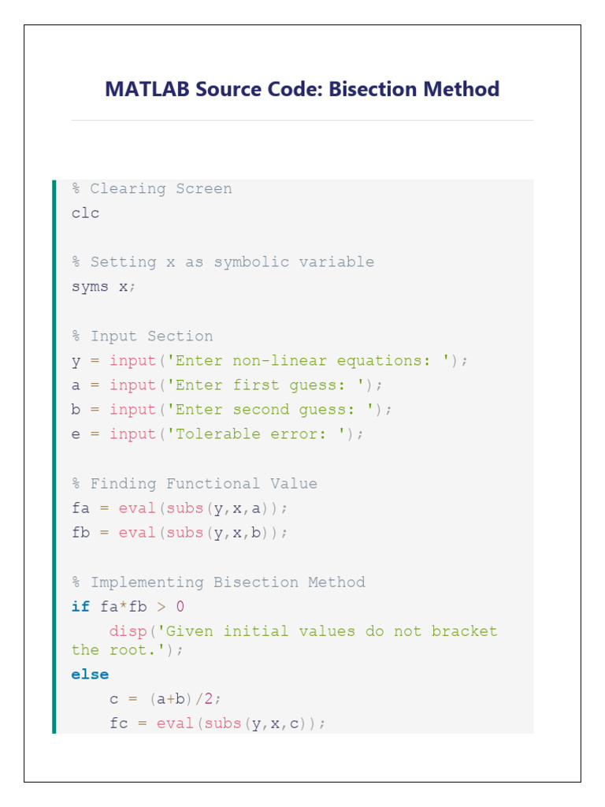This screenshot has width=605, height=807.
Task: Click the '% Implementing Bisection Method' comment
Action: point(218,582)
